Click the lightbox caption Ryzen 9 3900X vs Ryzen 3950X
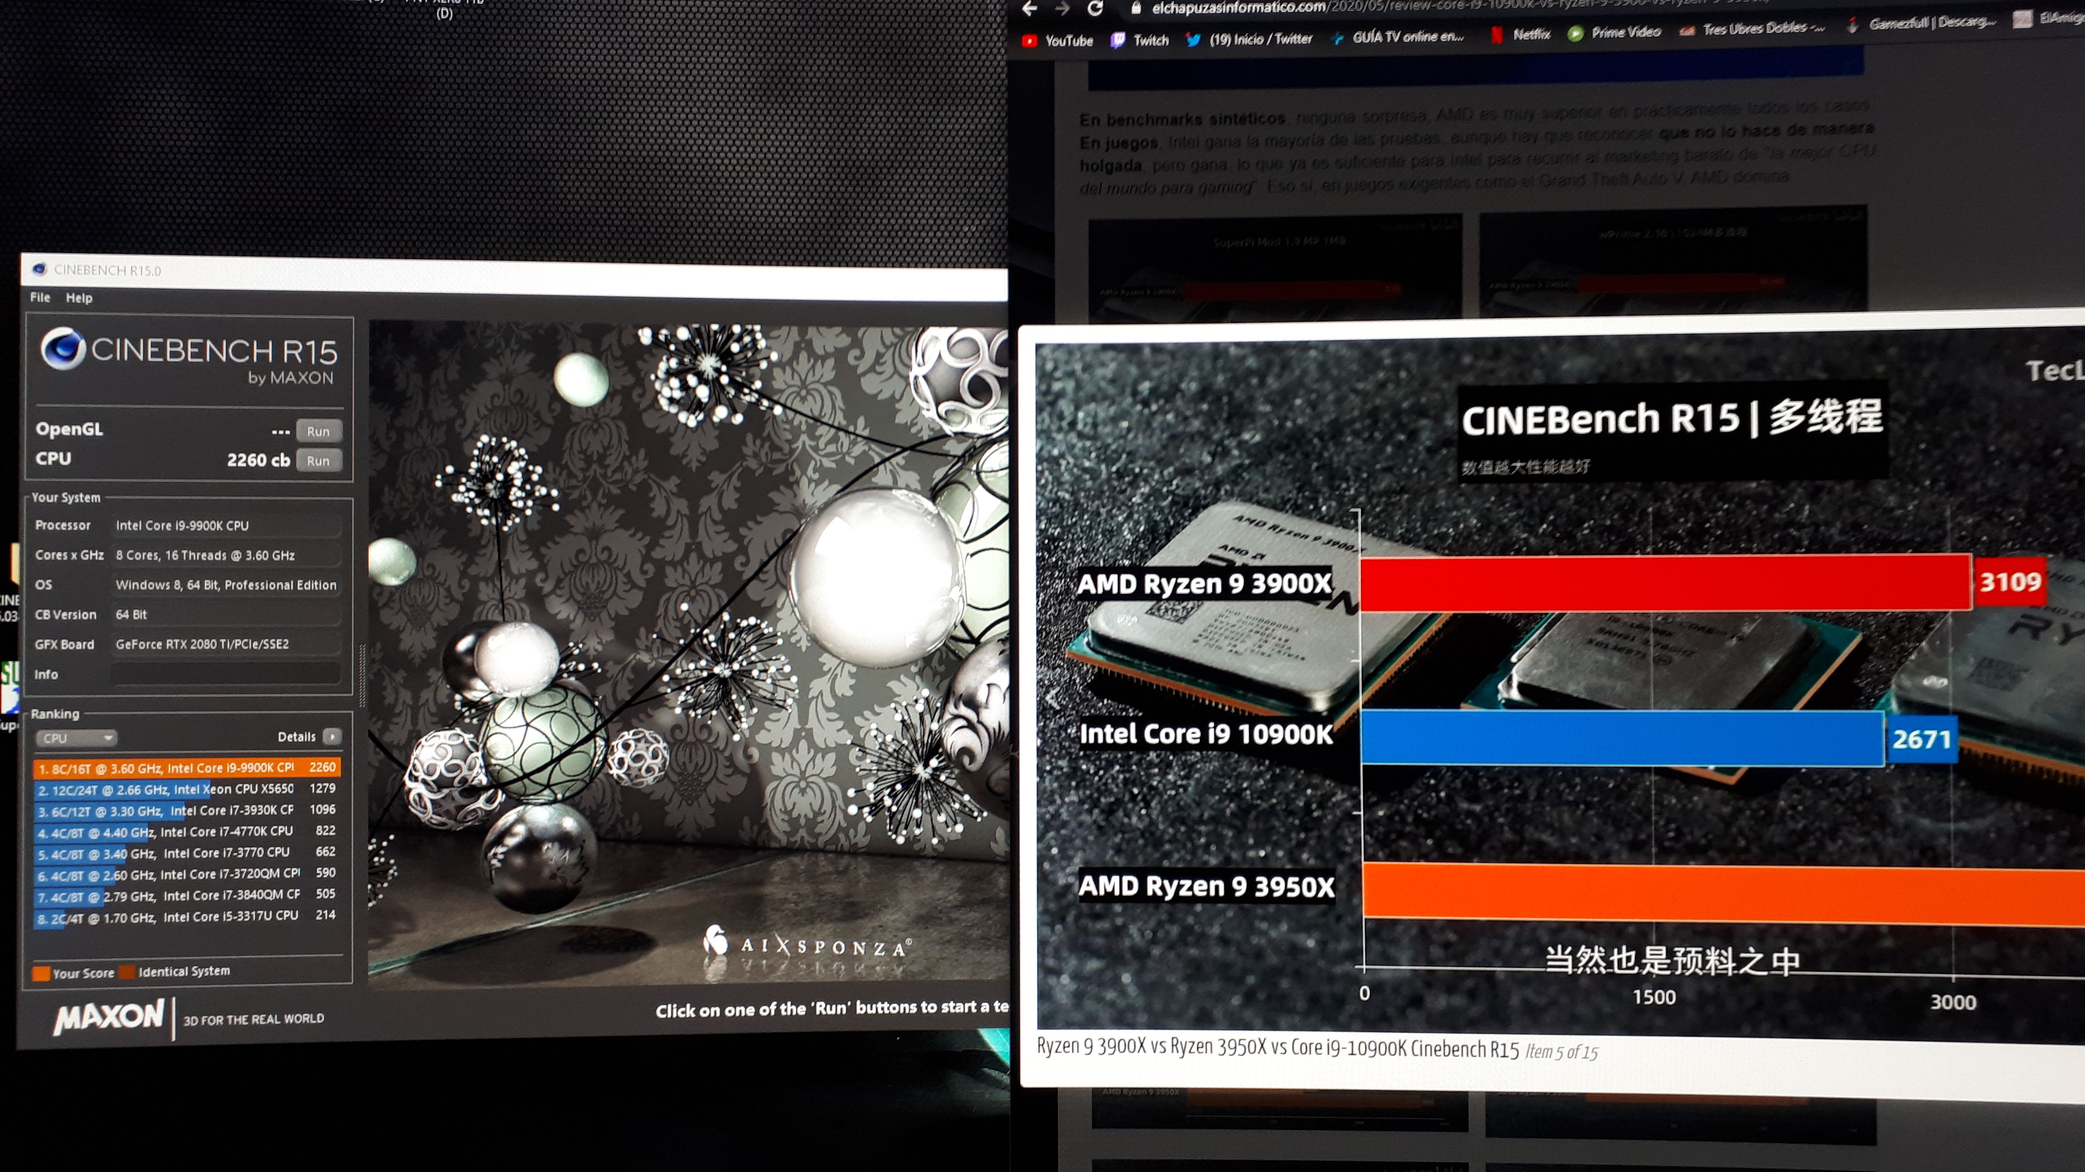 coord(1278,1048)
